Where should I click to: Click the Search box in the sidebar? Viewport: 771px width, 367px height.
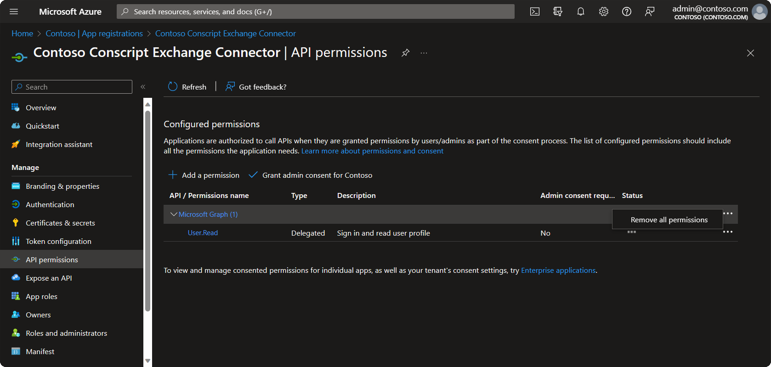click(72, 87)
